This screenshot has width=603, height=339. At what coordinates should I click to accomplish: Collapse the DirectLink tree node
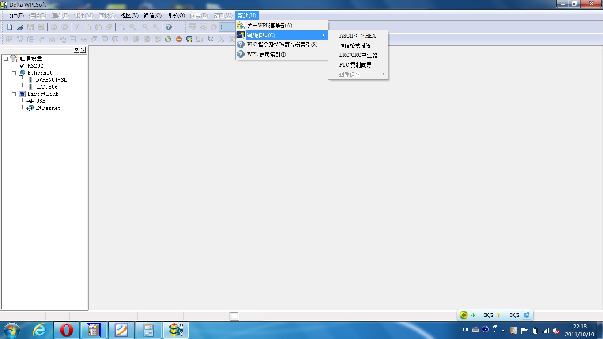pyautogui.click(x=14, y=94)
